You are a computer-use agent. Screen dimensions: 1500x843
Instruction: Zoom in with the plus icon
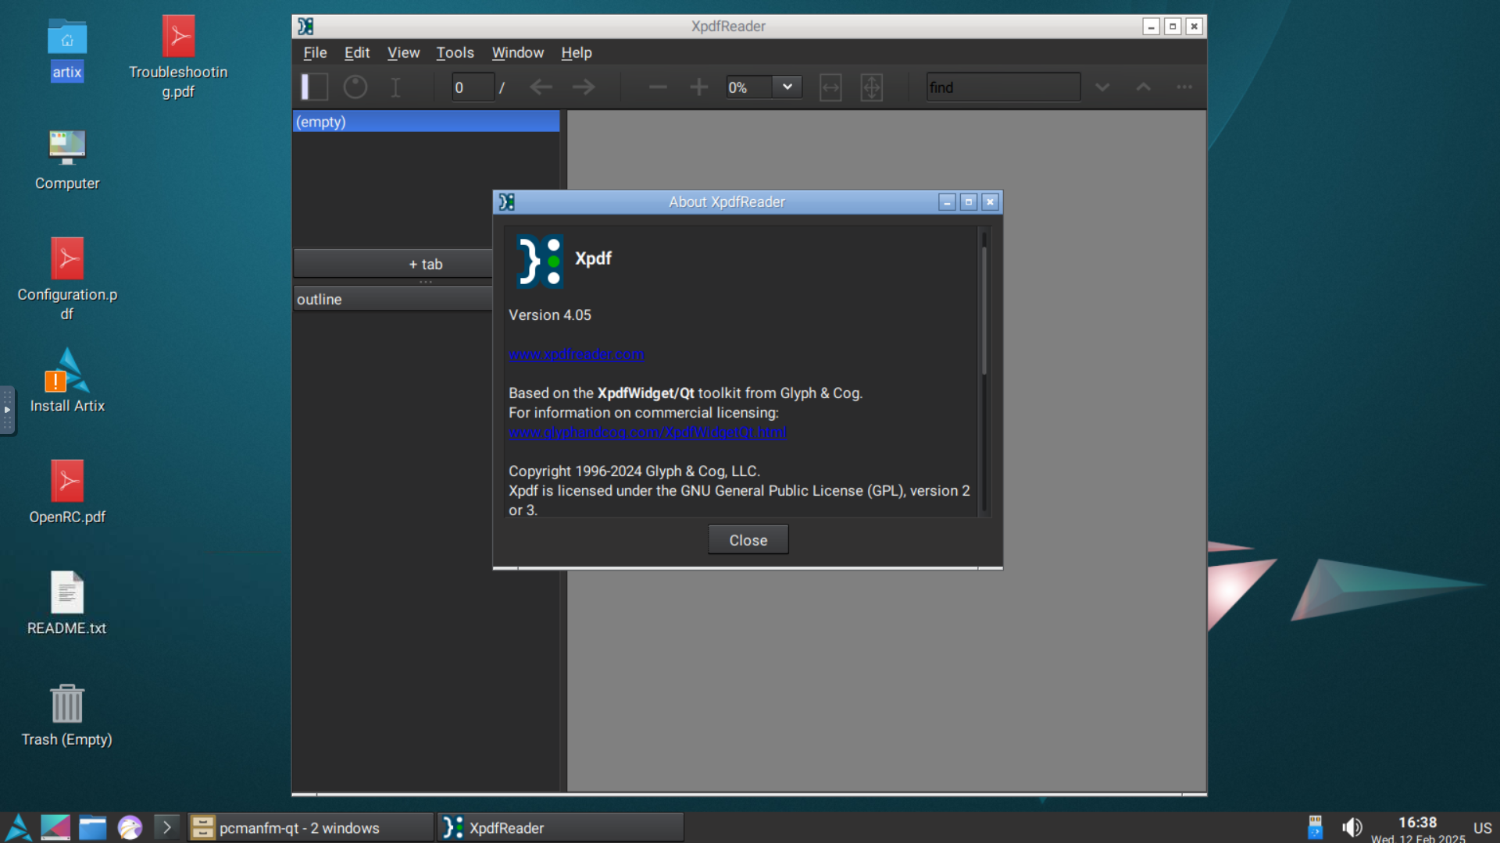tap(698, 87)
